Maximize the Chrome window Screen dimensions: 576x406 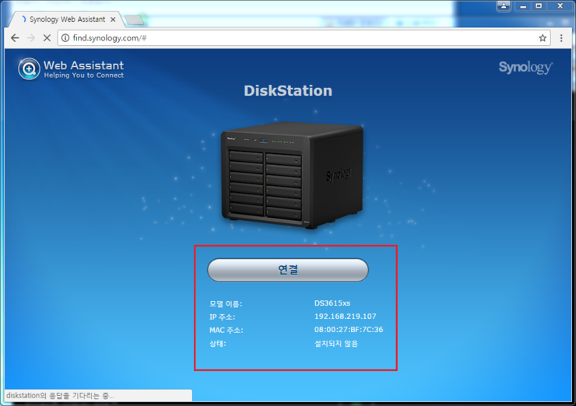[539, 6]
